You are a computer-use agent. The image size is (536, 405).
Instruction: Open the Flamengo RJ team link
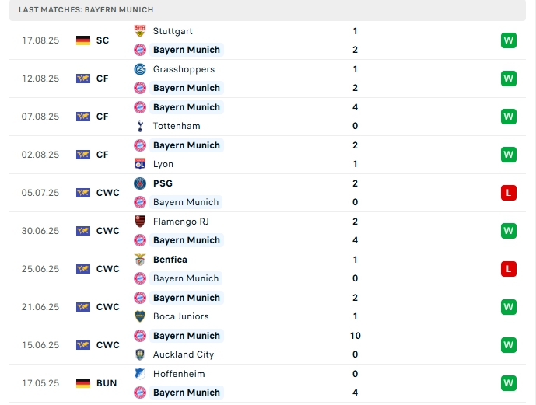click(180, 222)
